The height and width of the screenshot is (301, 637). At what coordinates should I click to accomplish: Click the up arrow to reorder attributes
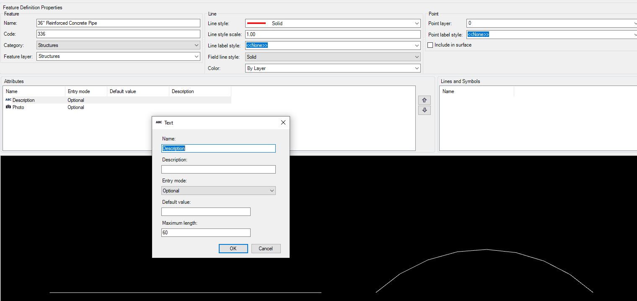(x=424, y=100)
